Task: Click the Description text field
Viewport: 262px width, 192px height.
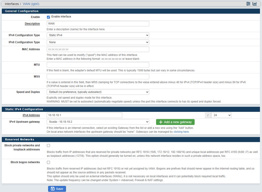Action: (x=98, y=24)
